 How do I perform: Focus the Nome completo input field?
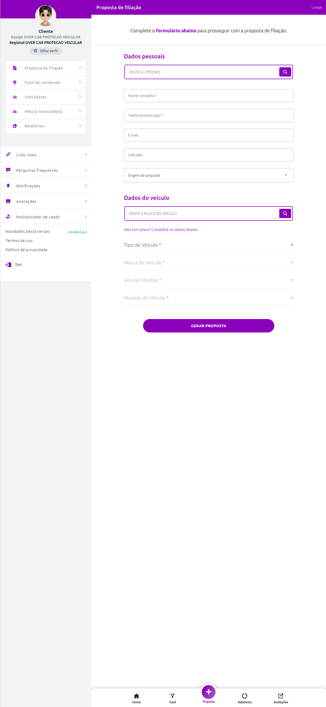[x=208, y=95]
